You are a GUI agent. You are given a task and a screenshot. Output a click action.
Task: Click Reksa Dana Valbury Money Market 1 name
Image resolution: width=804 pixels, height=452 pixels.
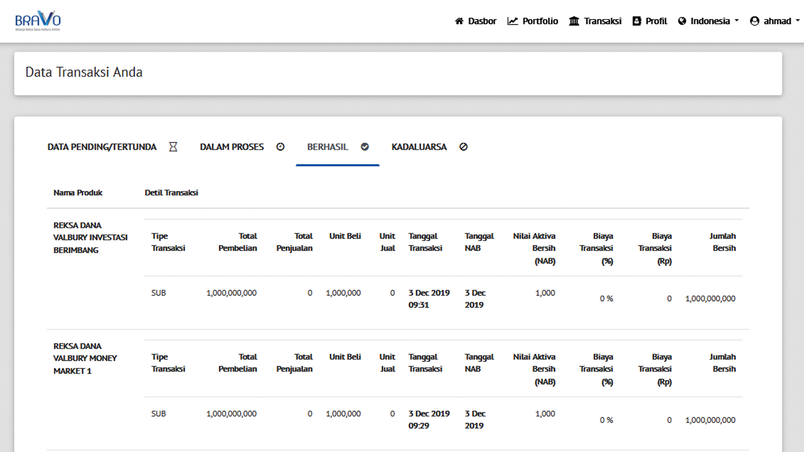click(85, 358)
